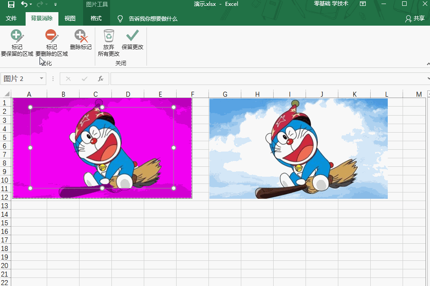Select row 1 header
The width and height of the screenshot is (430, 286).
(x=4, y=103)
